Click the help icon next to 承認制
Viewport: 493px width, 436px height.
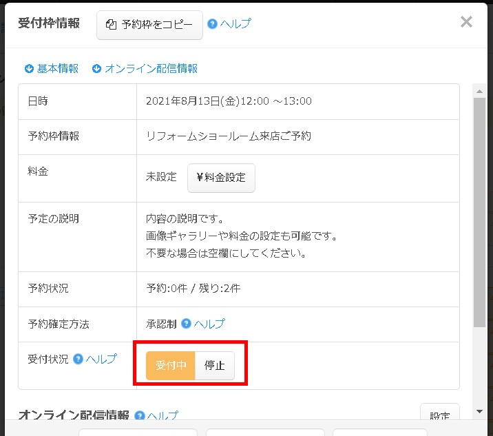pyautogui.click(x=186, y=324)
